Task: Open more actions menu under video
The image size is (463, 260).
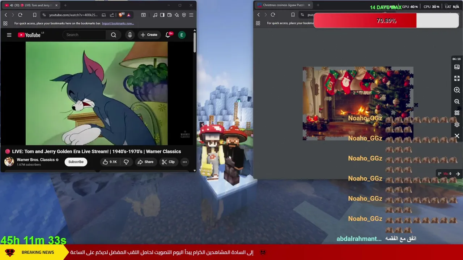Action: [x=184, y=162]
